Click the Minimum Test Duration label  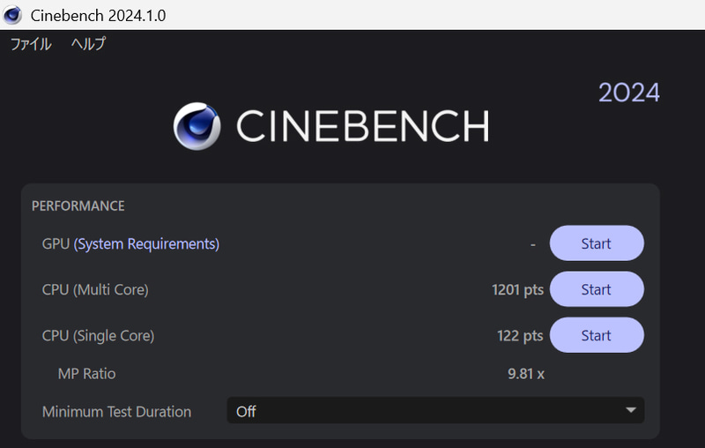point(117,412)
